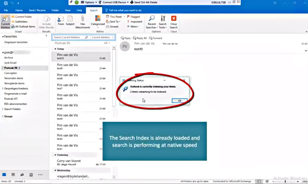Adjust the zoom slider in status bar
The height and width of the screenshot is (184, 308).
point(283,181)
